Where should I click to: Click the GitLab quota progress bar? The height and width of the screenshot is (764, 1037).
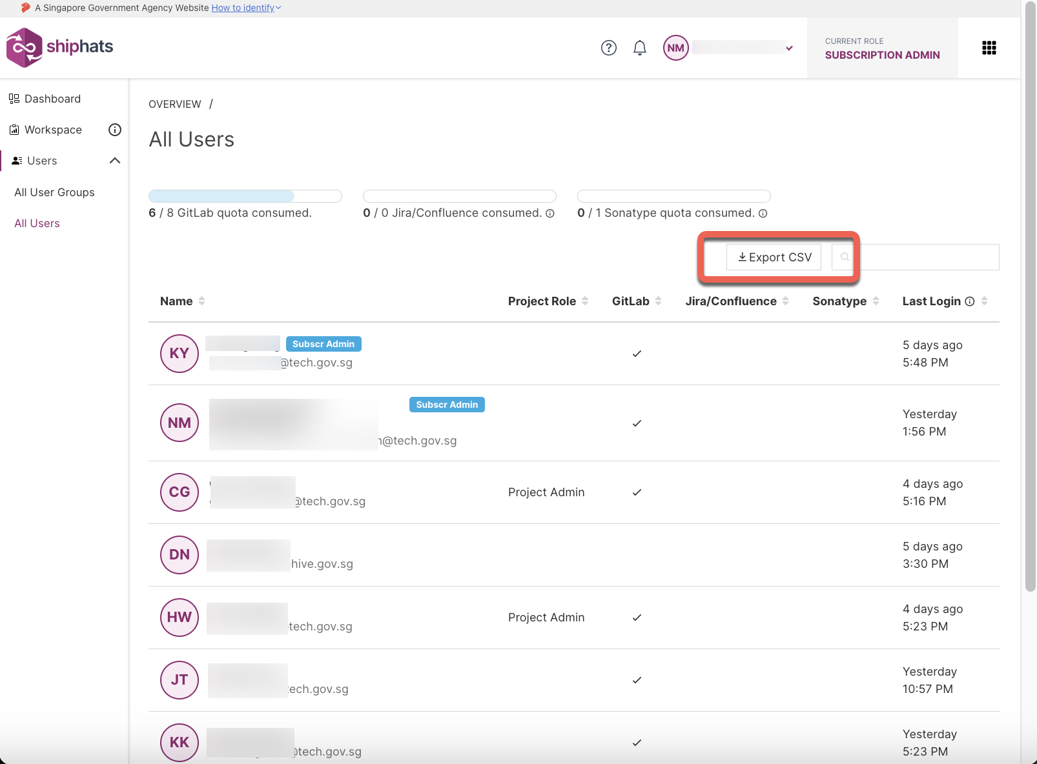tap(245, 196)
